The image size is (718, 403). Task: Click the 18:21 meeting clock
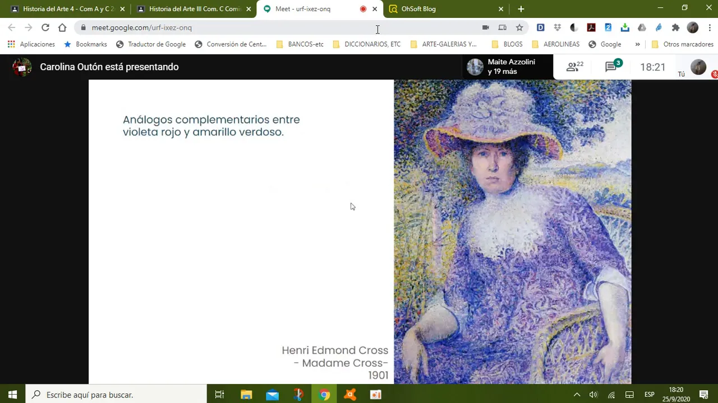(x=652, y=67)
